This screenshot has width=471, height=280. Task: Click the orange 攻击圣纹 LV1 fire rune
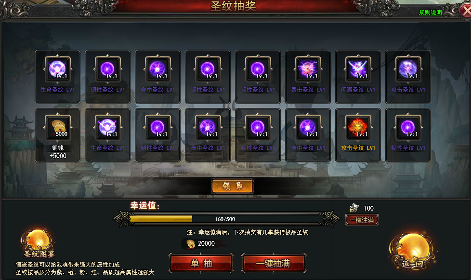pos(358,127)
